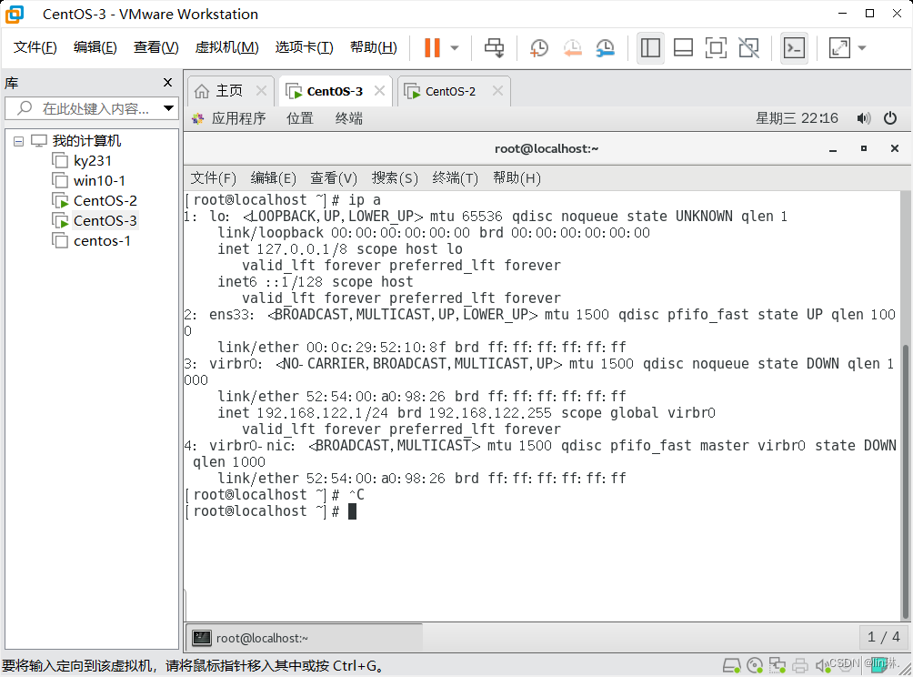This screenshot has width=913, height=677.
Task: Click the printer status icon
Action: coord(800,665)
